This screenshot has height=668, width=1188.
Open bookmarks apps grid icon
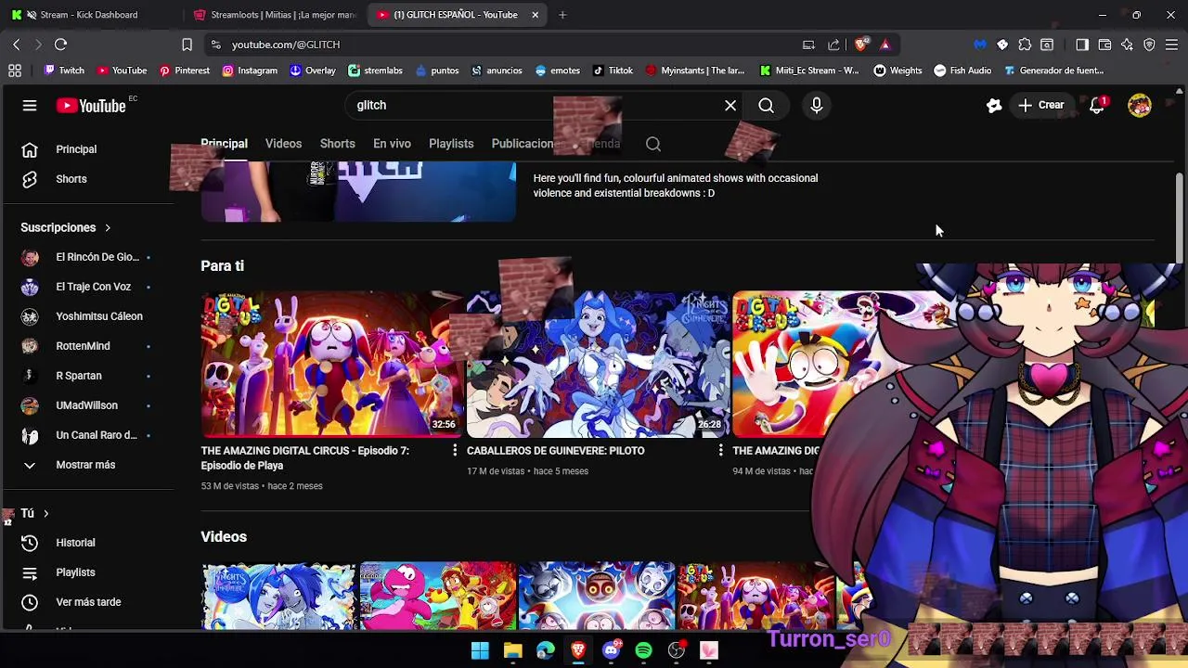[15, 71]
